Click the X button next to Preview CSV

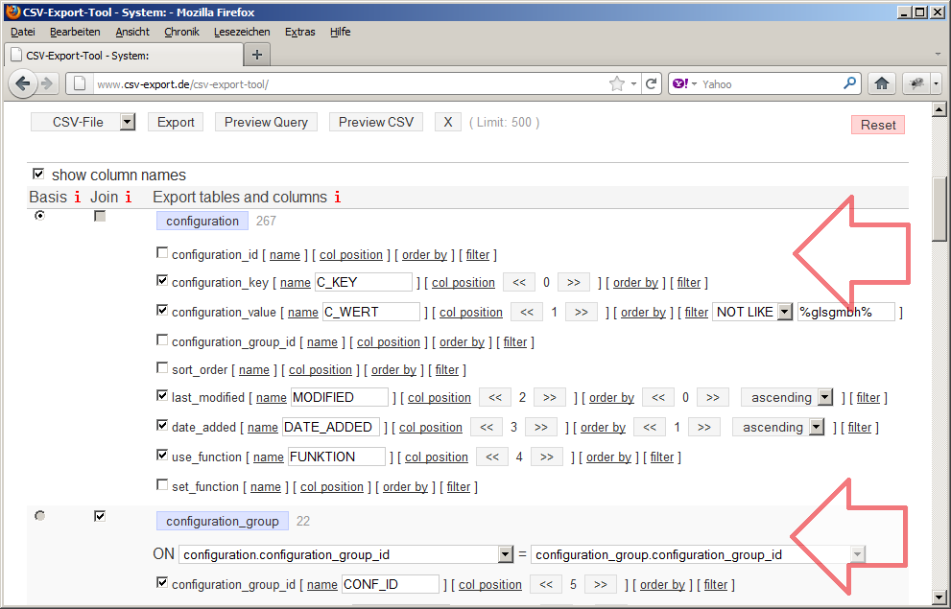[x=447, y=122]
